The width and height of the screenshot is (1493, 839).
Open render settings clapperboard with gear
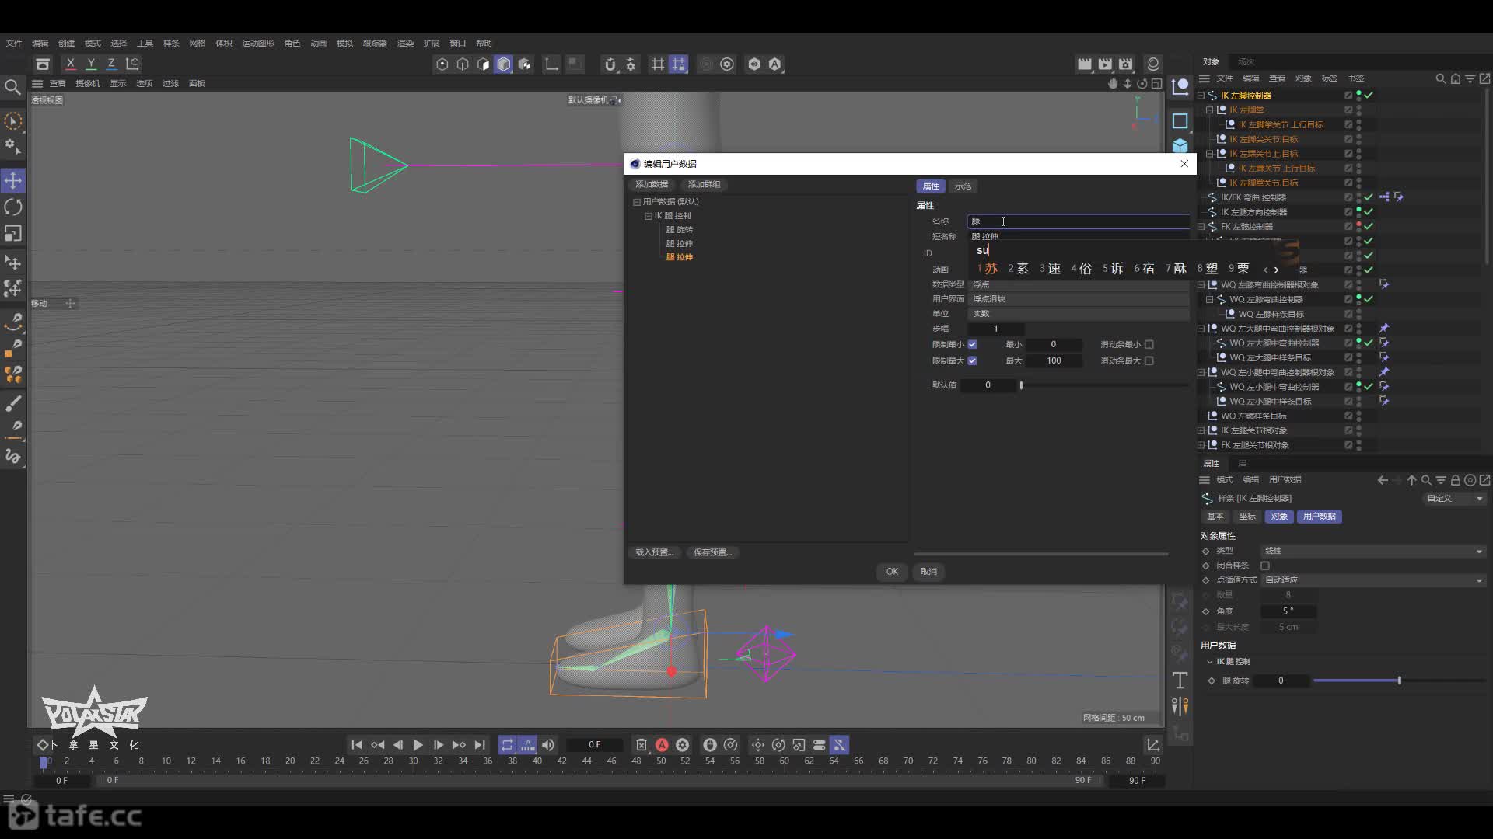pos(1126,64)
